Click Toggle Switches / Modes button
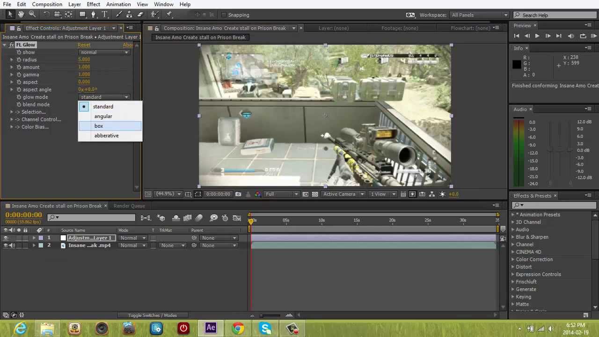 point(153,315)
